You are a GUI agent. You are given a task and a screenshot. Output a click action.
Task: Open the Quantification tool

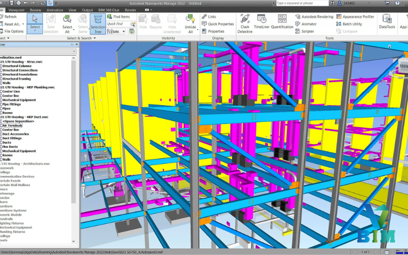(282, 22)
